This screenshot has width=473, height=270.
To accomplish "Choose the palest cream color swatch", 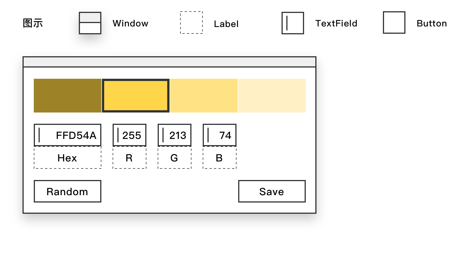I will point(272,96).
